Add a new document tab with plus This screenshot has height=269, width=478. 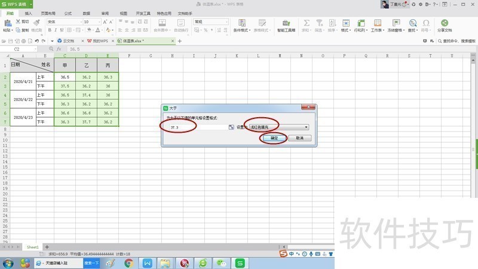click(x=180, y=41)
